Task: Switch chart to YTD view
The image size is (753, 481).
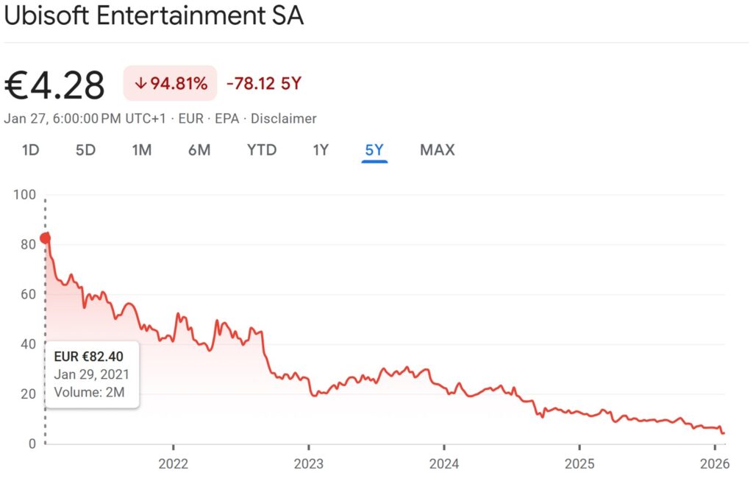Action: tap(262, 150)
